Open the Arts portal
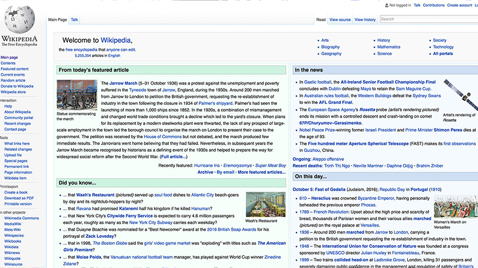 (x=325, y=40)
